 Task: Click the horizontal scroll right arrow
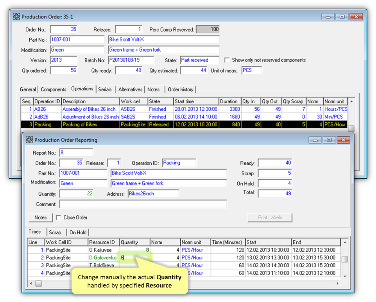coord(338,284)
